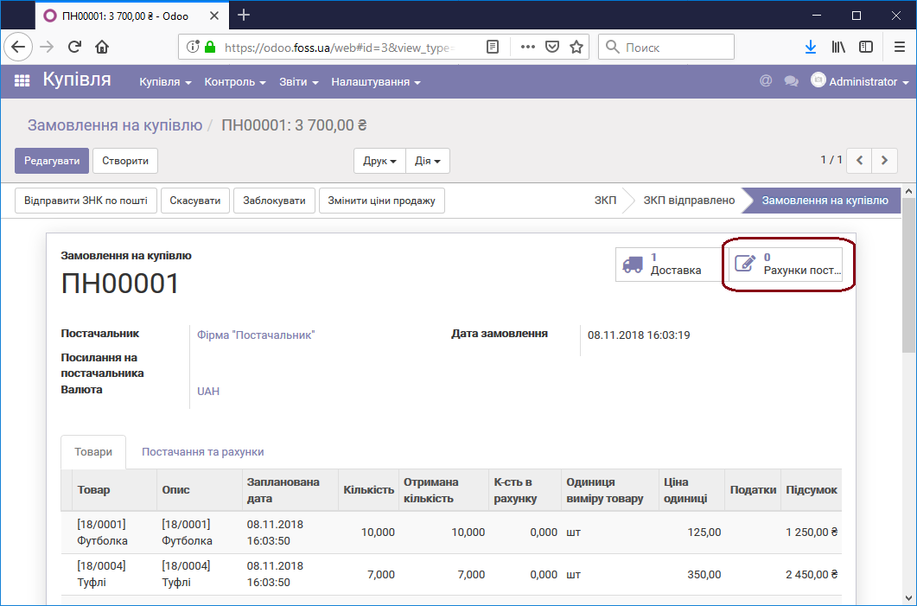Image resolution: width=917 pixels, height=606 pixels.
Task: Open the Administrator user menu
Action: tap(860, 81)
